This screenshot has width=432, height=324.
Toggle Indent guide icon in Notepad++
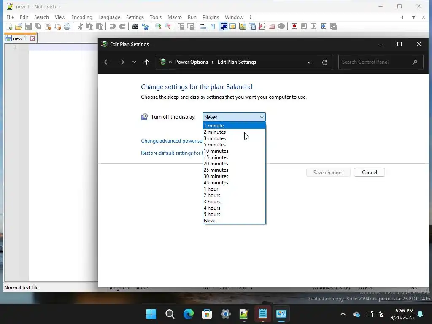pos(224,26)
